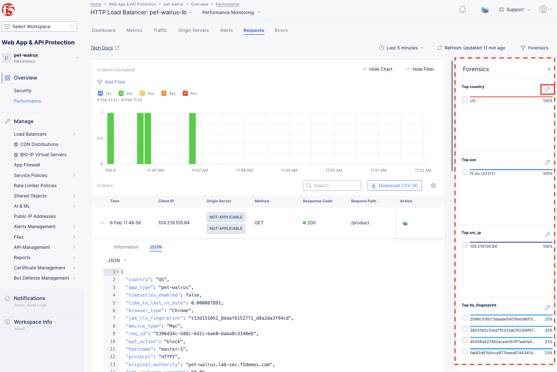Check the US country checkbox
The height and width of the screenshot is (372, 557).
tap(465, 99)
